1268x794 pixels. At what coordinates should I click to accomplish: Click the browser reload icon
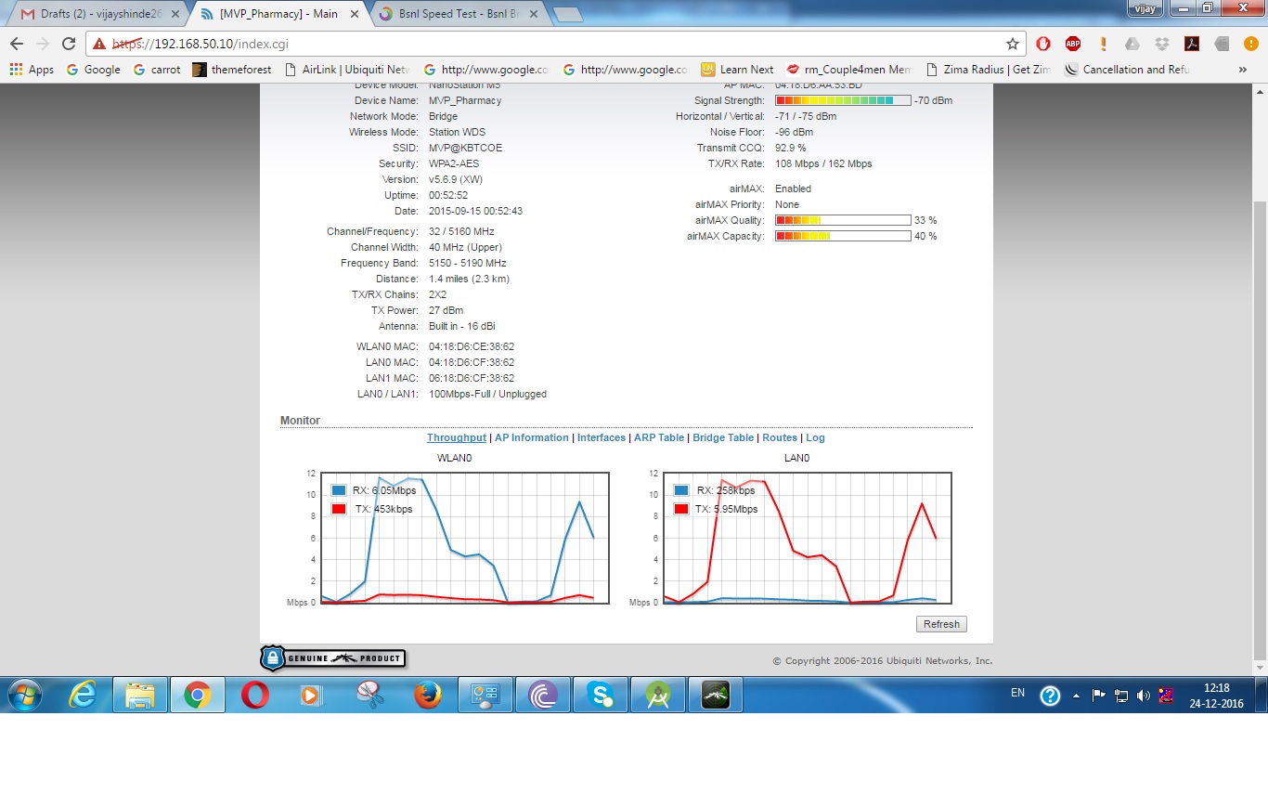coord(69,44)
